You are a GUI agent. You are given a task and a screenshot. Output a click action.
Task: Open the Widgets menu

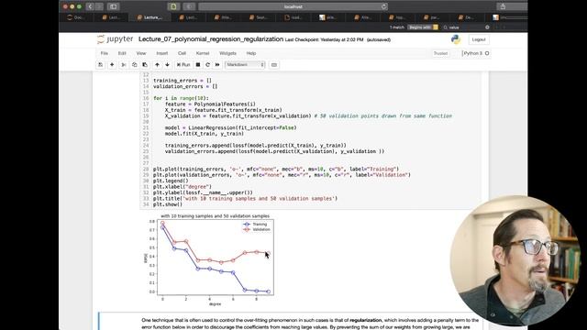pyautogui.click(x=227, y=53)
